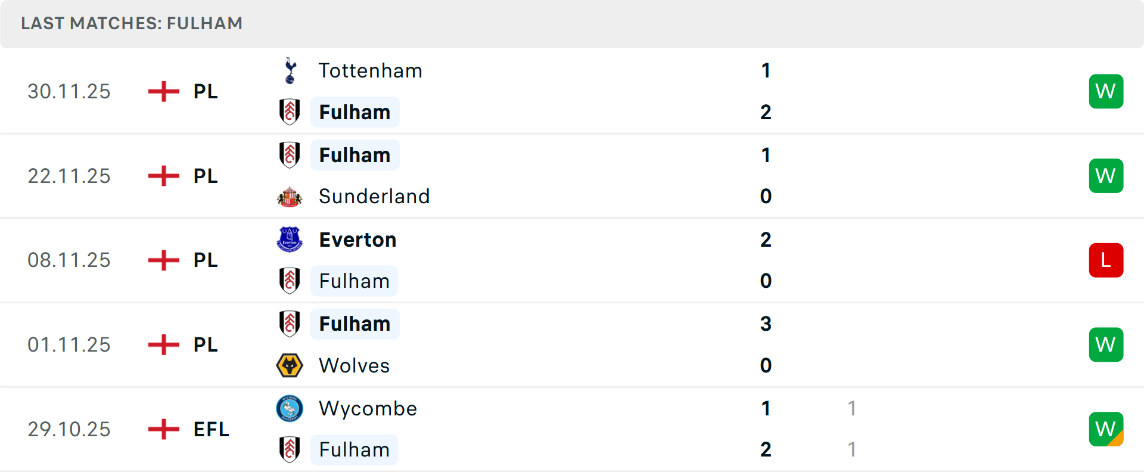Viewport: 1144px width, 472px height.
Task: Click the England flag beside the 30.11.25 match
Action: coord(163,91)
